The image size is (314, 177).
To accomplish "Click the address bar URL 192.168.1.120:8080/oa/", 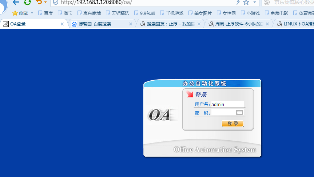I will coord(96,3).
